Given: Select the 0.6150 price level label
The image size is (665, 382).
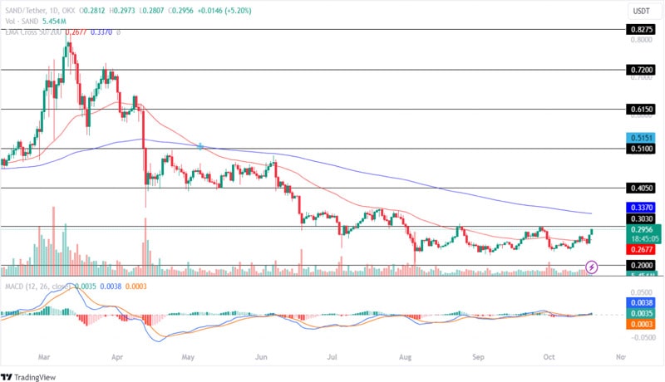Looking at the screenshot, I should coord(640,110).
